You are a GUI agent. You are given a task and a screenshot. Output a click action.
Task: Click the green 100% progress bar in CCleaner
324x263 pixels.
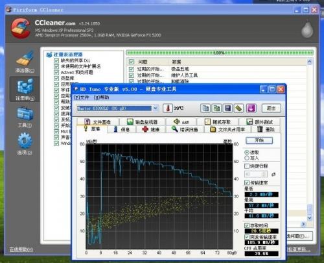pos(220,53)
